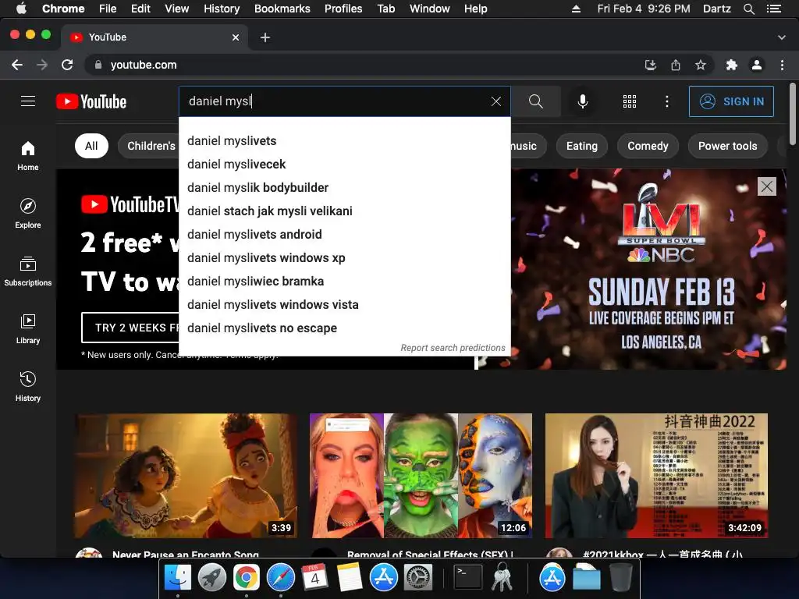Choose suggestion 'daniel stach jak mysli velikani'

pos(344,211)
